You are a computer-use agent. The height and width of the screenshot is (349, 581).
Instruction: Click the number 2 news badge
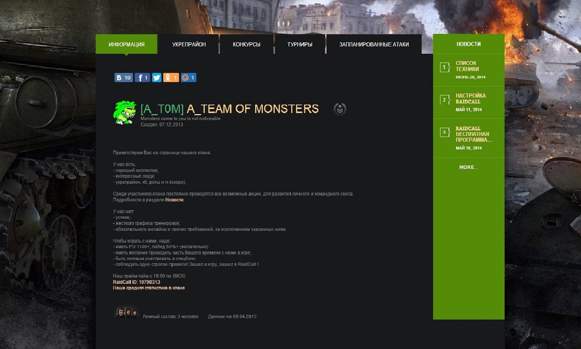[444, 100]
